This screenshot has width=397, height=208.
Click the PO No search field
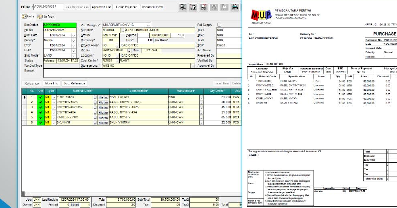pos(49,7)
